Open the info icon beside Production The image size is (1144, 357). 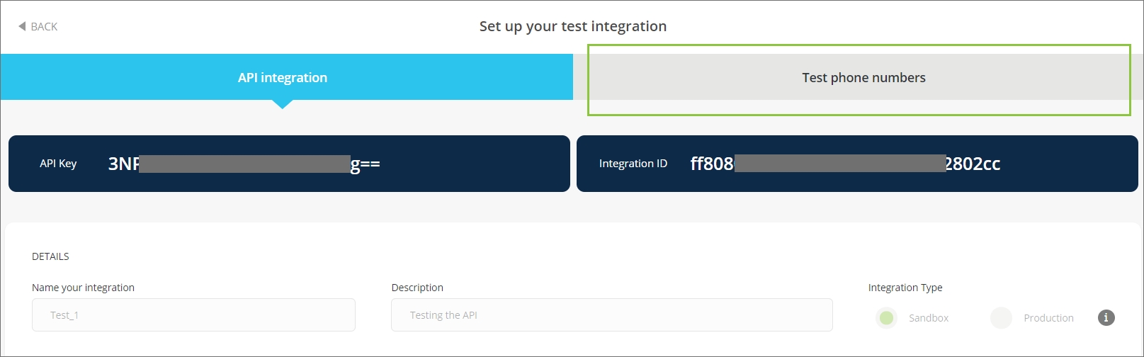[1106, 317]
